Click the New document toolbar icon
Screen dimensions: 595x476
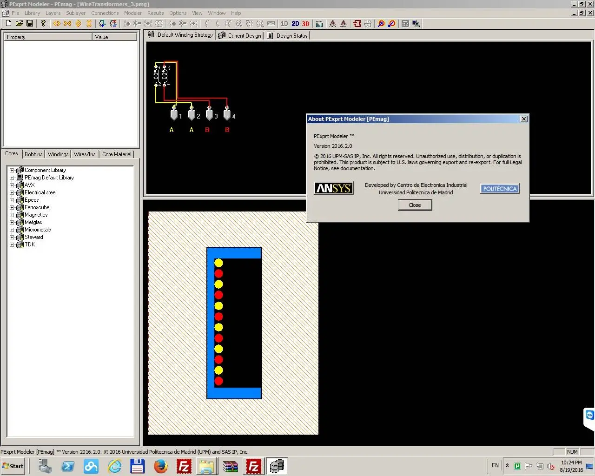[8, 23]
